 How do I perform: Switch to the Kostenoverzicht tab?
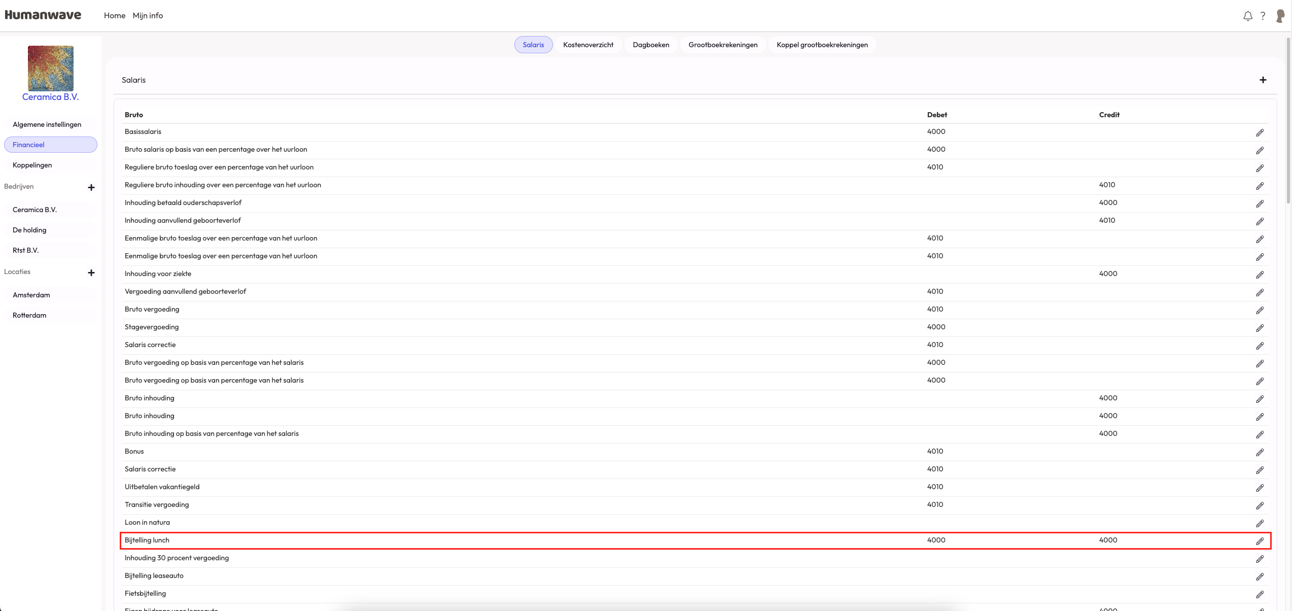pos(588,45)
